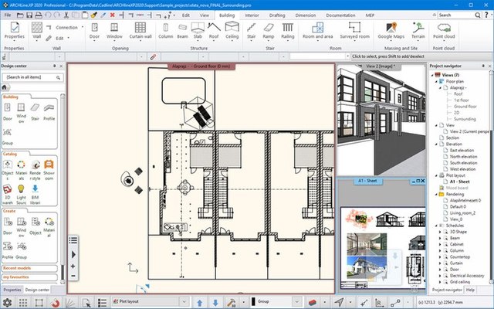494x309 pixels.
Task: Switch to the Interior ribbon tab
Action: [x=252, y=15]
